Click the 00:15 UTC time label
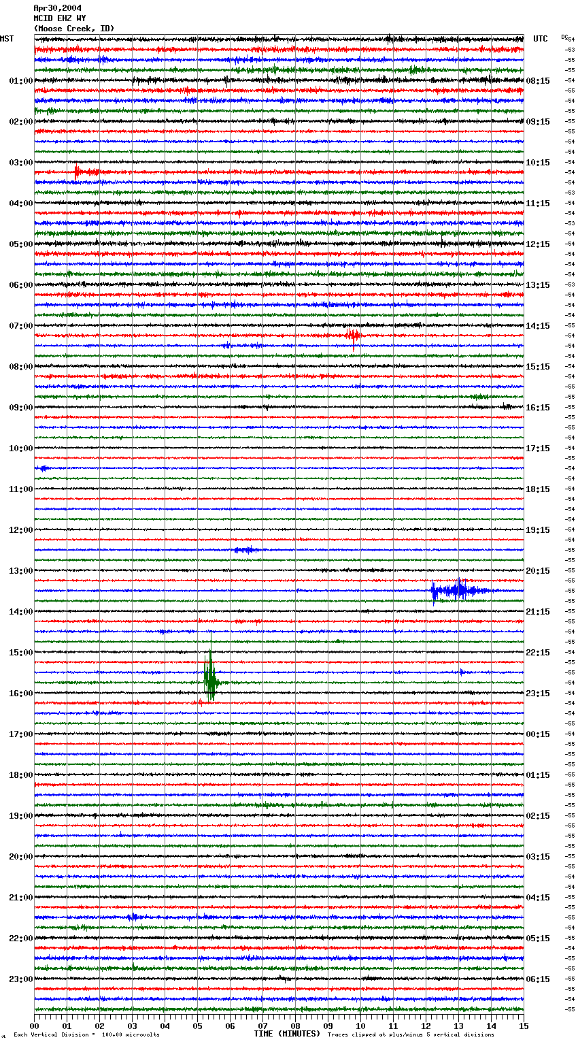 [x=538, y=734]
